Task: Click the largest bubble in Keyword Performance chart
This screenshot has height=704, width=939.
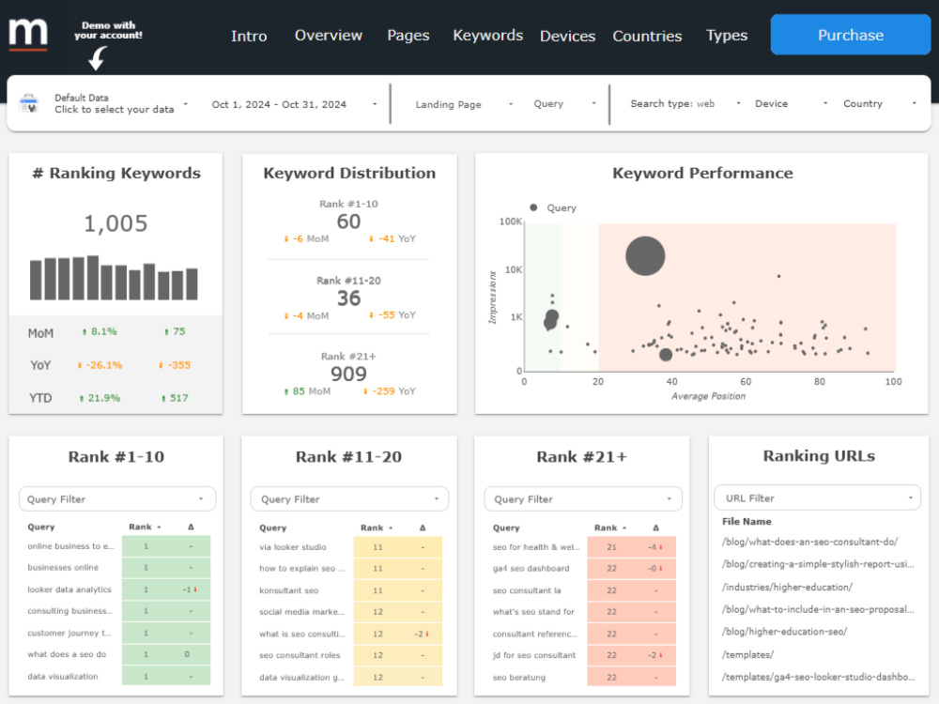Action: [645, 255]
